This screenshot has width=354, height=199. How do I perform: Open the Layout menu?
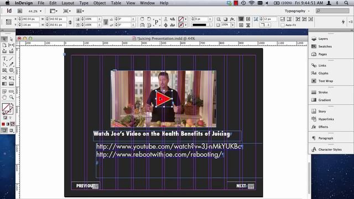pos(67,3)
